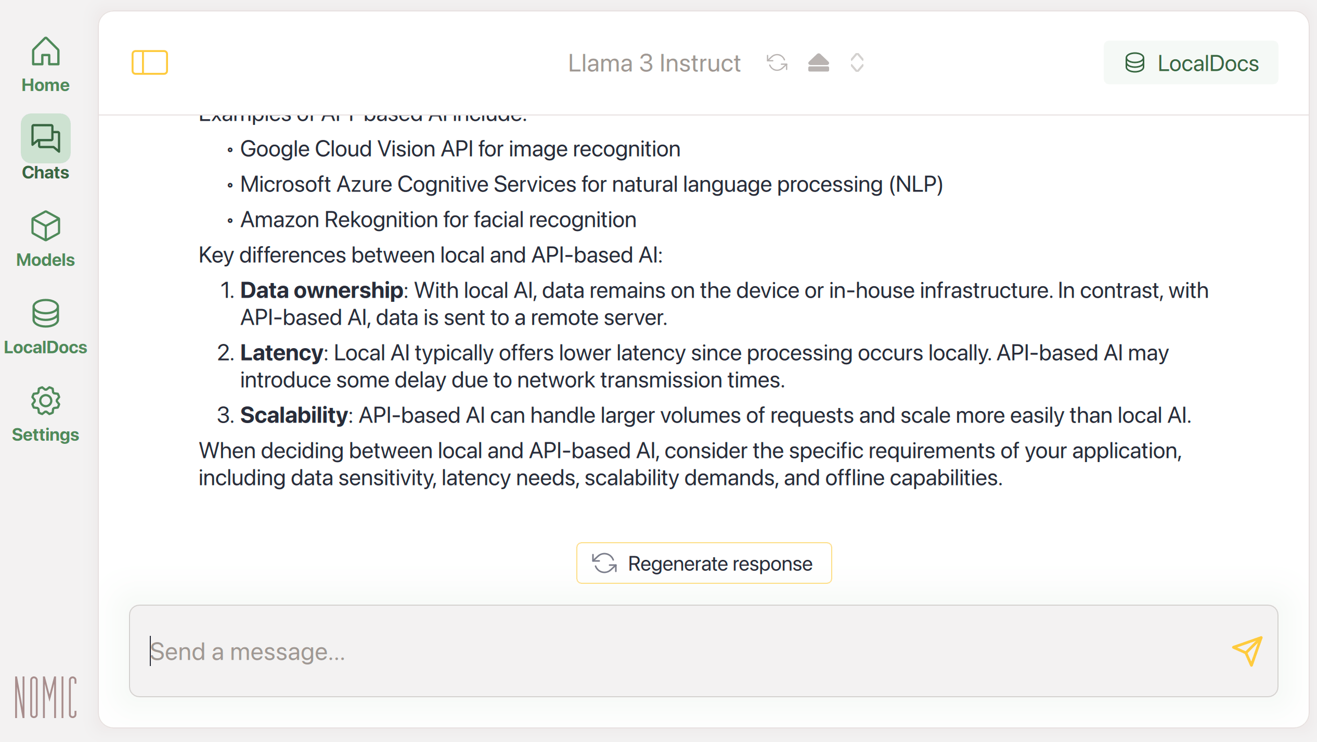Image resolution: width=1317 pixels, height=742 pixels.
Task: Click the Microsoft Azure Cognitive Services bullet
Action: click(x=591, y=184)
